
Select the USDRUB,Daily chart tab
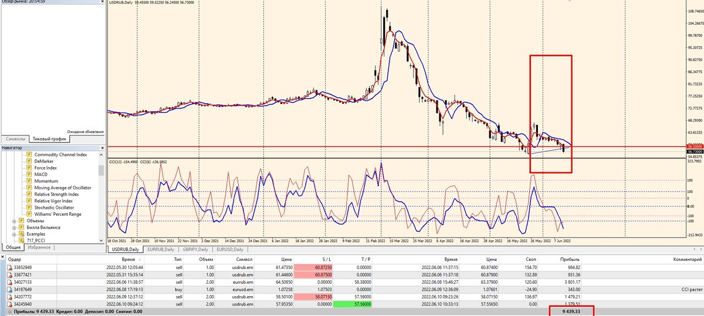[x=126, y=249]
